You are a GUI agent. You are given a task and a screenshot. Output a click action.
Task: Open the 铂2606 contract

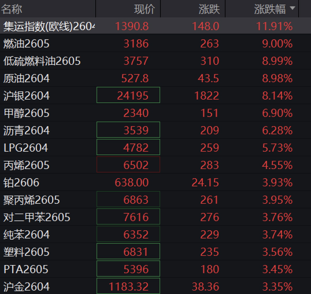click(21, 183)
